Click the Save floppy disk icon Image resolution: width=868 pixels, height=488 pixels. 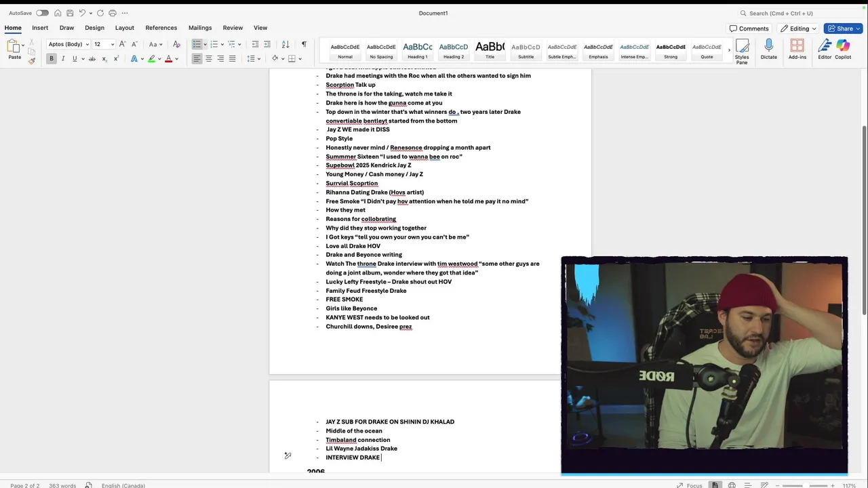(x=70, y=13)
